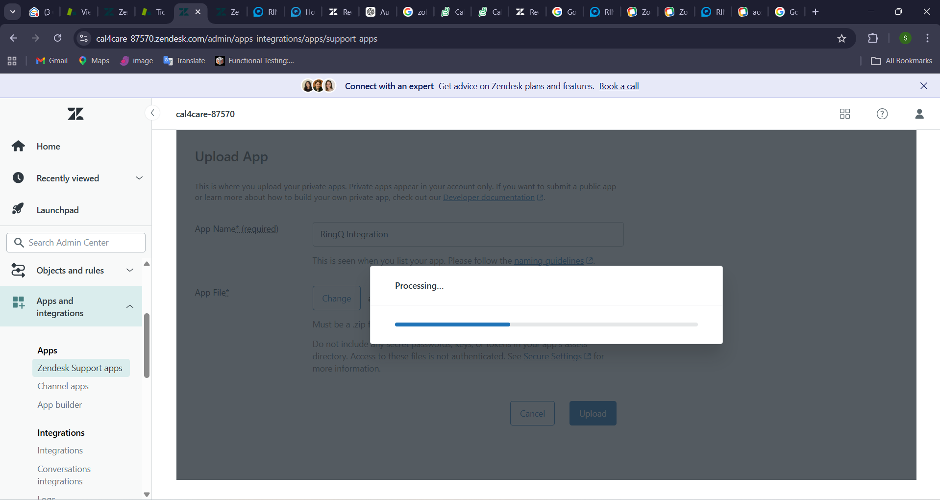Switch to the "Vie" browser tab
The image size is (940, 500).
click(x=79, y=12)
